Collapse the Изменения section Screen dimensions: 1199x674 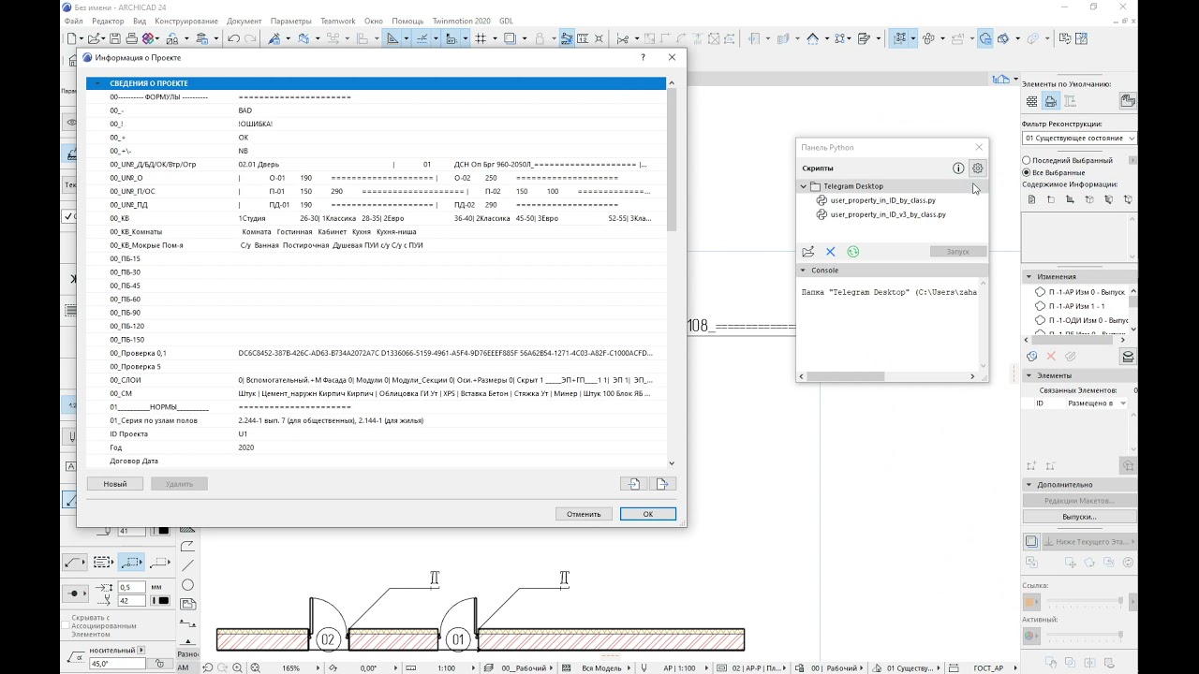[x=1029, y=277]
